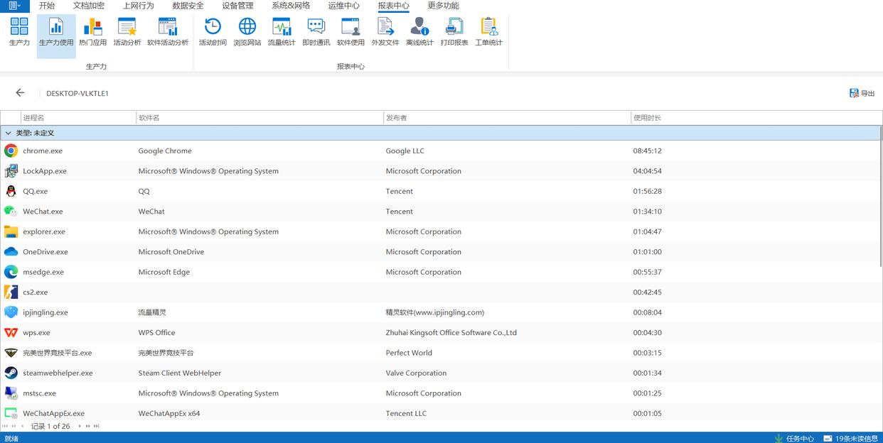Select the 热门应用 ribbon icon
This screenshot has height=443, width=883.
(x=92, y=33)
